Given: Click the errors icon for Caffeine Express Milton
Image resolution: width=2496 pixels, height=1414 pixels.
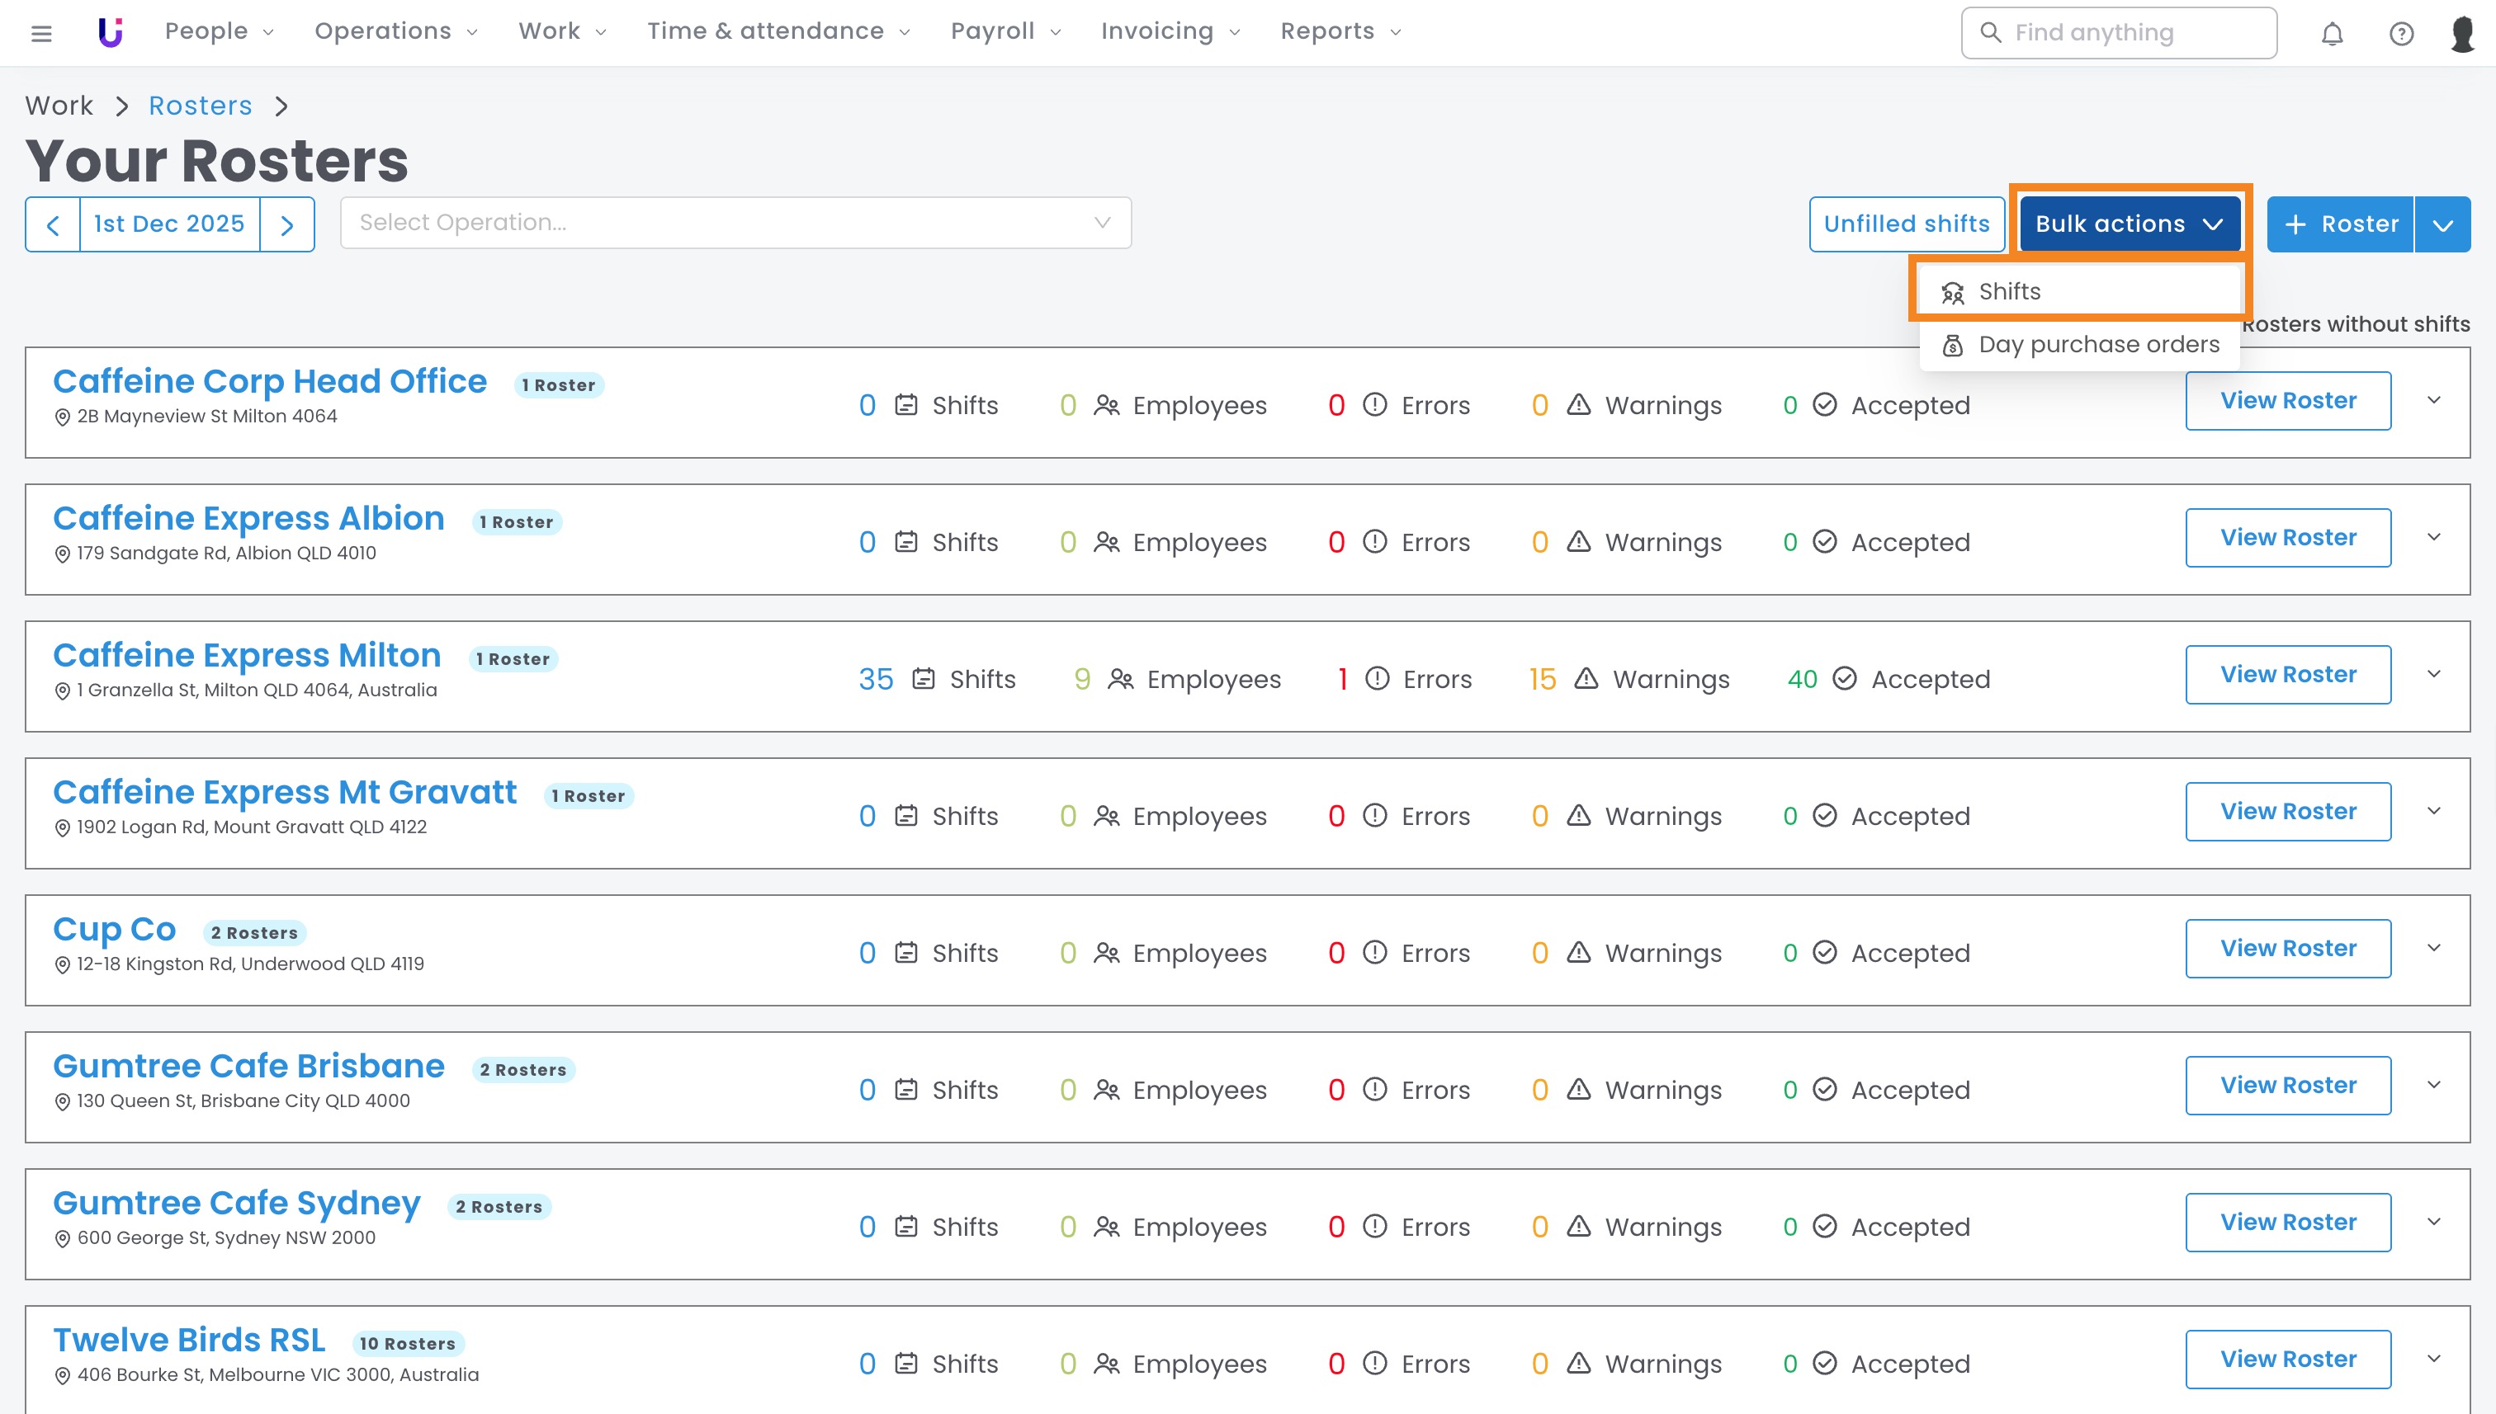Looking at the screenshot, I should [x=1377, y=679].
